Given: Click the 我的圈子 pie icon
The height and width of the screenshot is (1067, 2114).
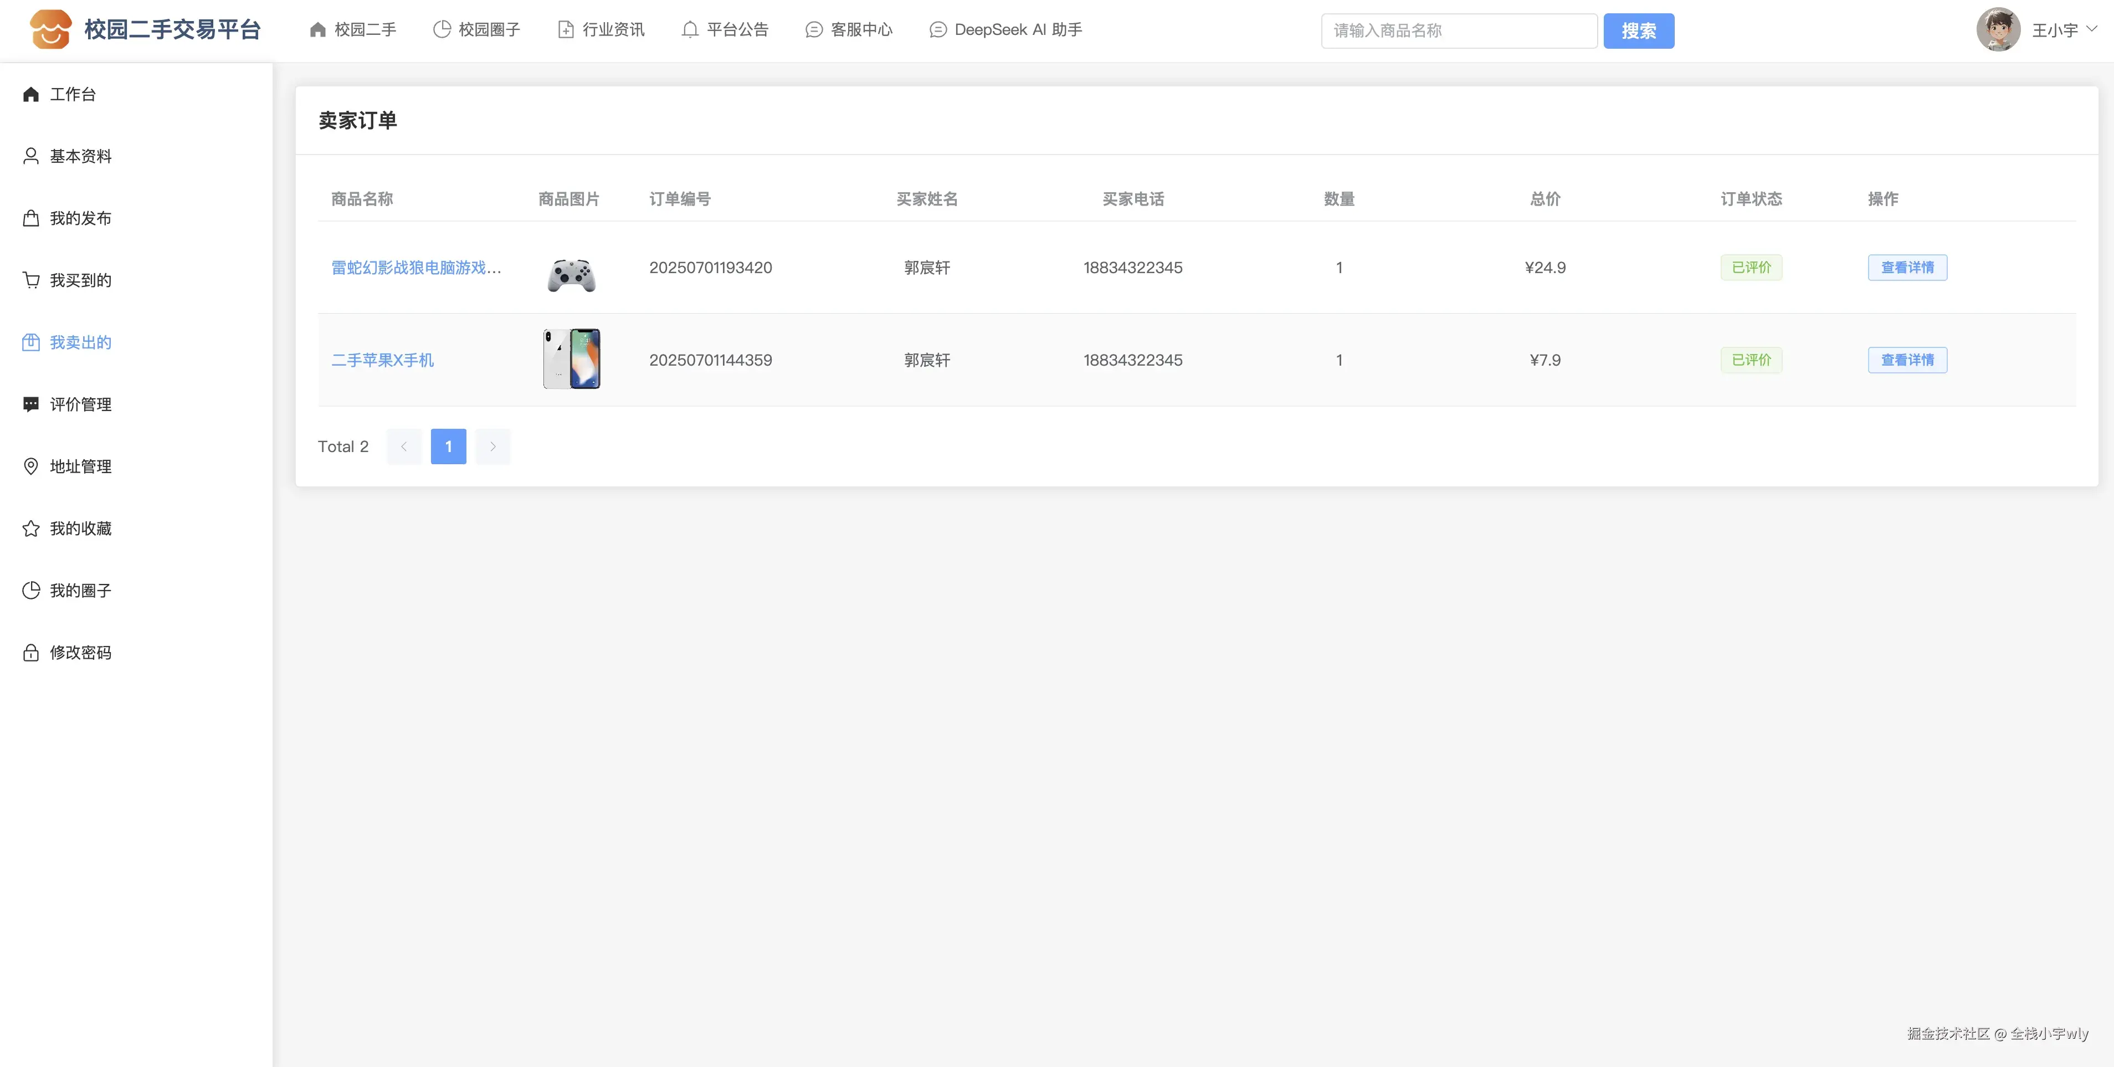Looking at the screenshot, I should pos(31,590).
